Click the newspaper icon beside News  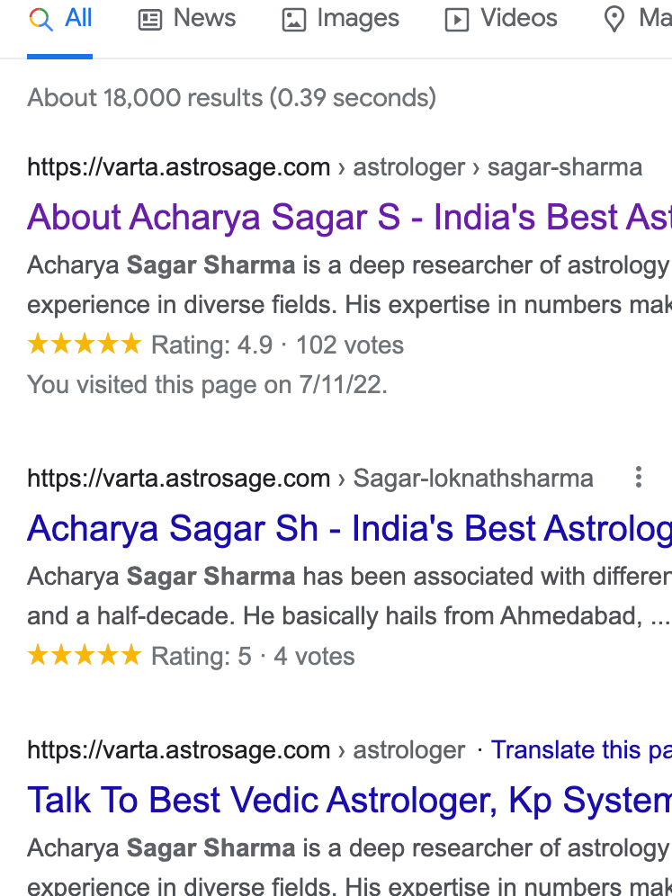point(150,20)
